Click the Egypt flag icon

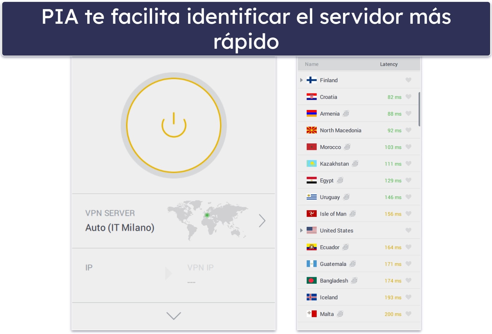[311, 180]
